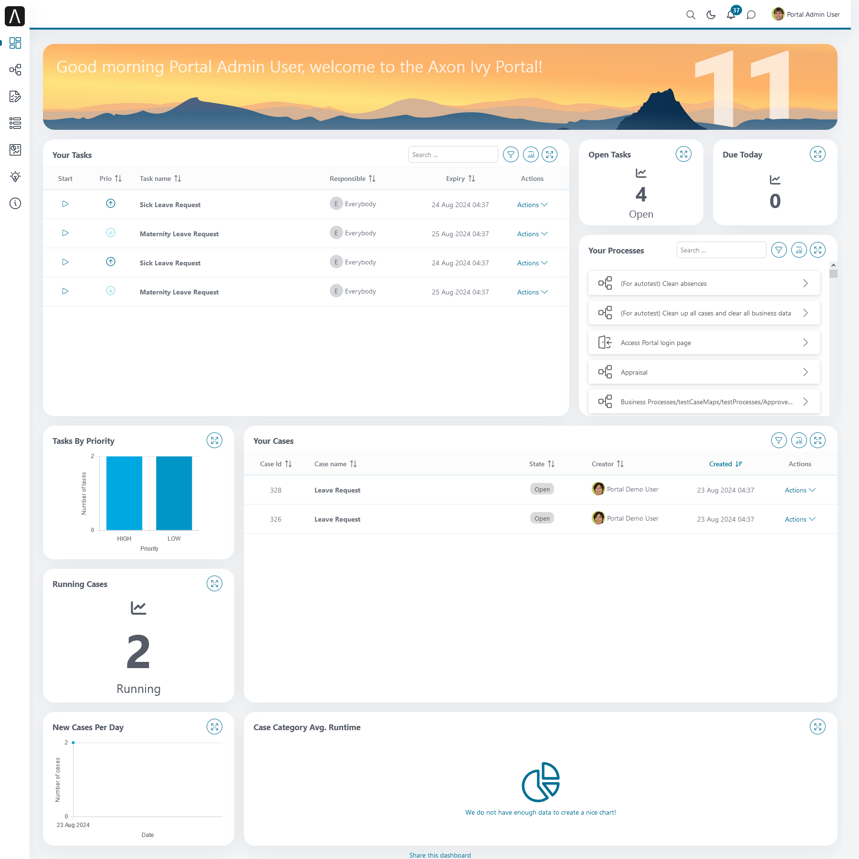Open the lightbulb sidebar icon
Image resolution: width=859 pixels, height=859 pixels.
[x=15, y=177]
